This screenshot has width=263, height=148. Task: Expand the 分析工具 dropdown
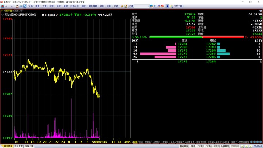point(179,6)
